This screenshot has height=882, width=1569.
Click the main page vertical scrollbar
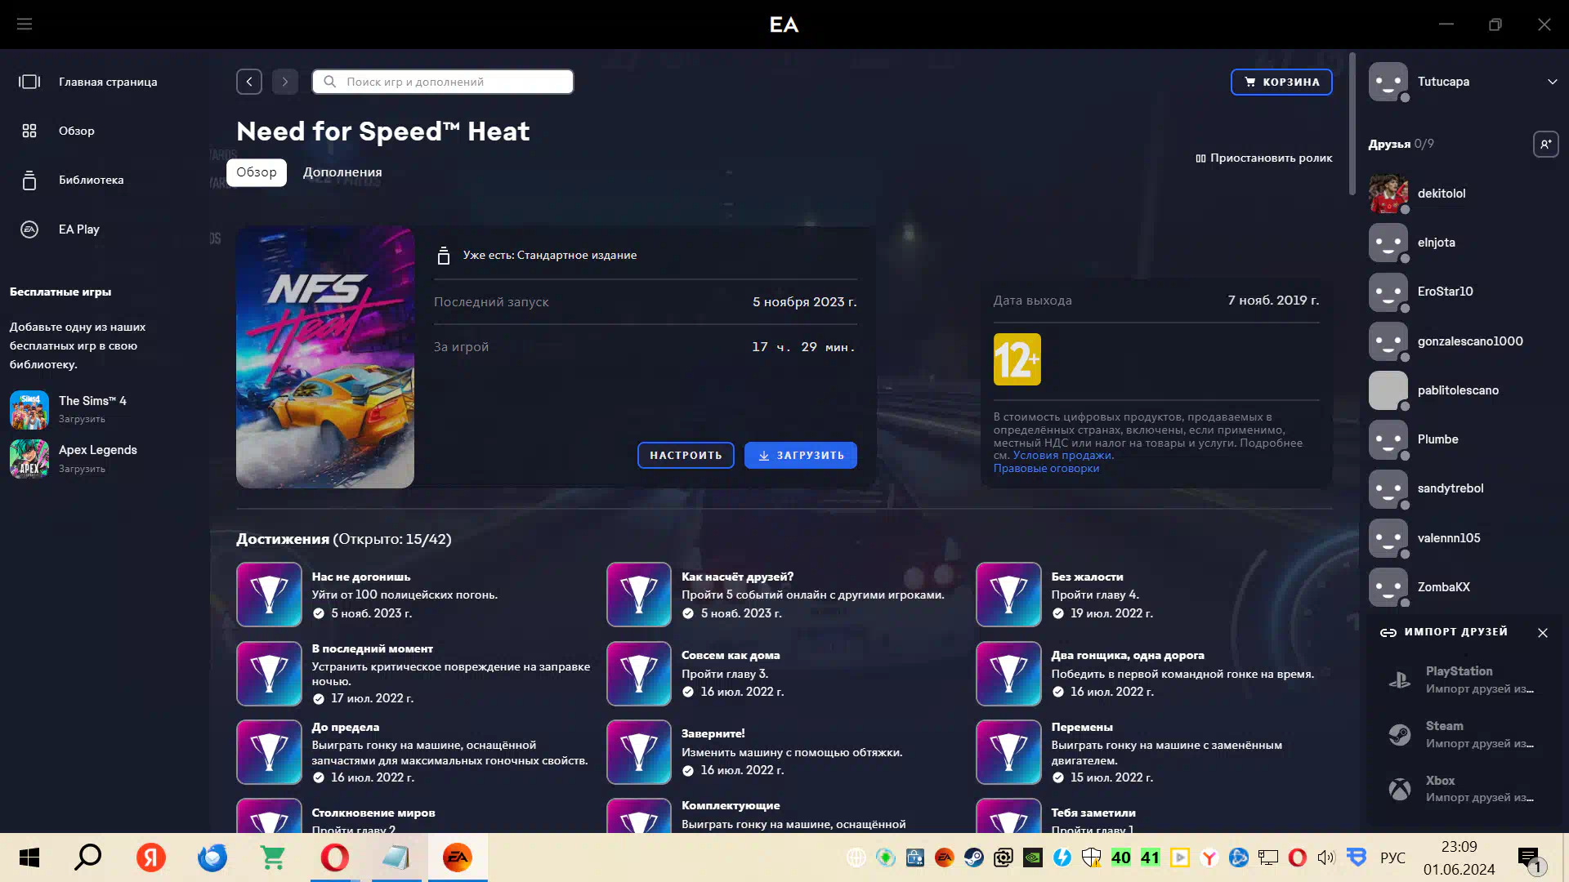[x=1352, y=124]
